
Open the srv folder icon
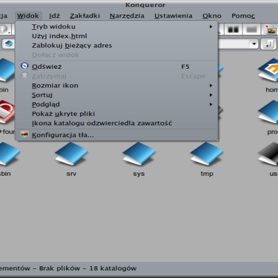coord(71,154)
